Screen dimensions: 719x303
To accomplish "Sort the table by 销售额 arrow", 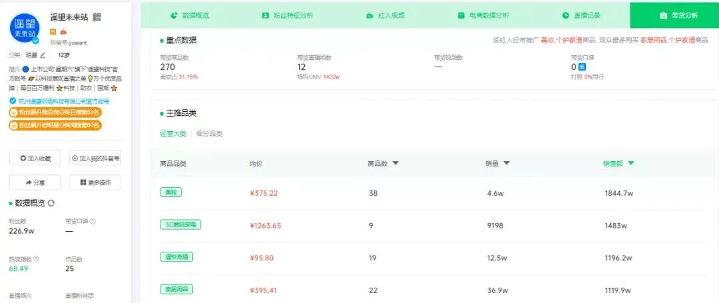I will (631, 163).
